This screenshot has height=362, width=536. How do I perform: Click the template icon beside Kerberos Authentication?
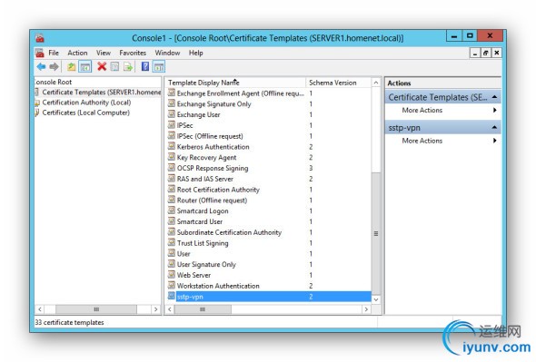click(x=172, y=146)
